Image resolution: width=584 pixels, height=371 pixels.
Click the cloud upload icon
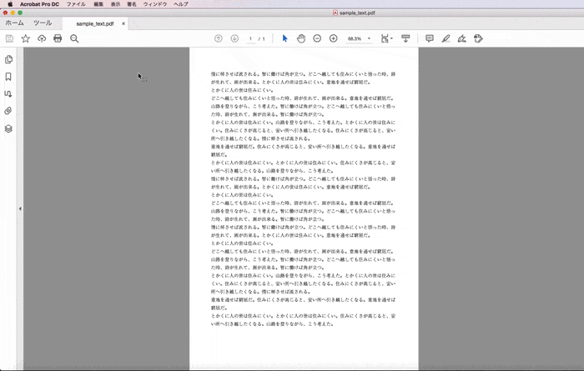pos(41,38)
